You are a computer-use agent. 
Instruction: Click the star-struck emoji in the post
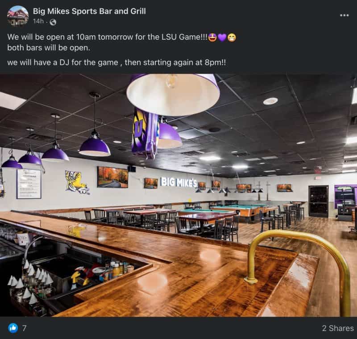click(x=212, y=37)
